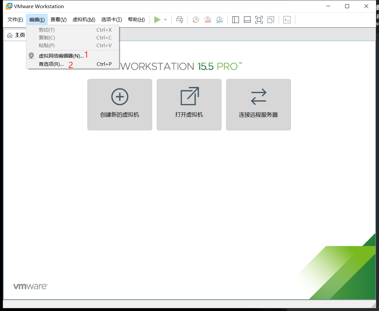Image resolution: width=379 pixels, height=311 pixels.
Task: Open the 虚拟机(M) menu
Action: point(84,20)
